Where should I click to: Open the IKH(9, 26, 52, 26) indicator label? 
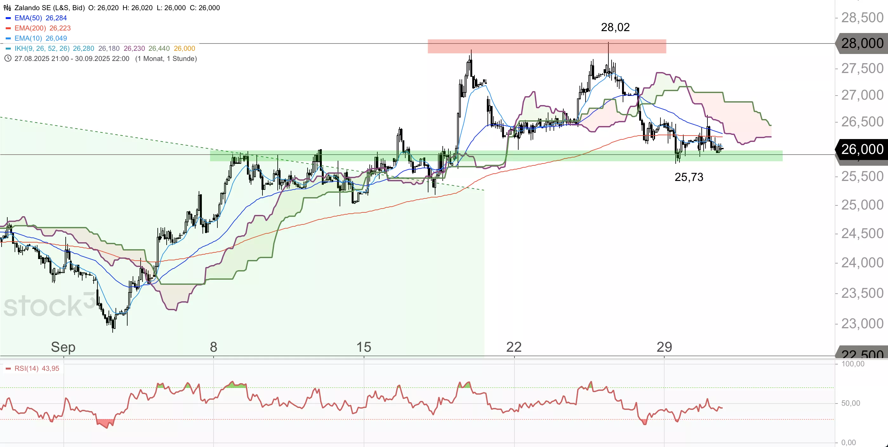(42, 49)
